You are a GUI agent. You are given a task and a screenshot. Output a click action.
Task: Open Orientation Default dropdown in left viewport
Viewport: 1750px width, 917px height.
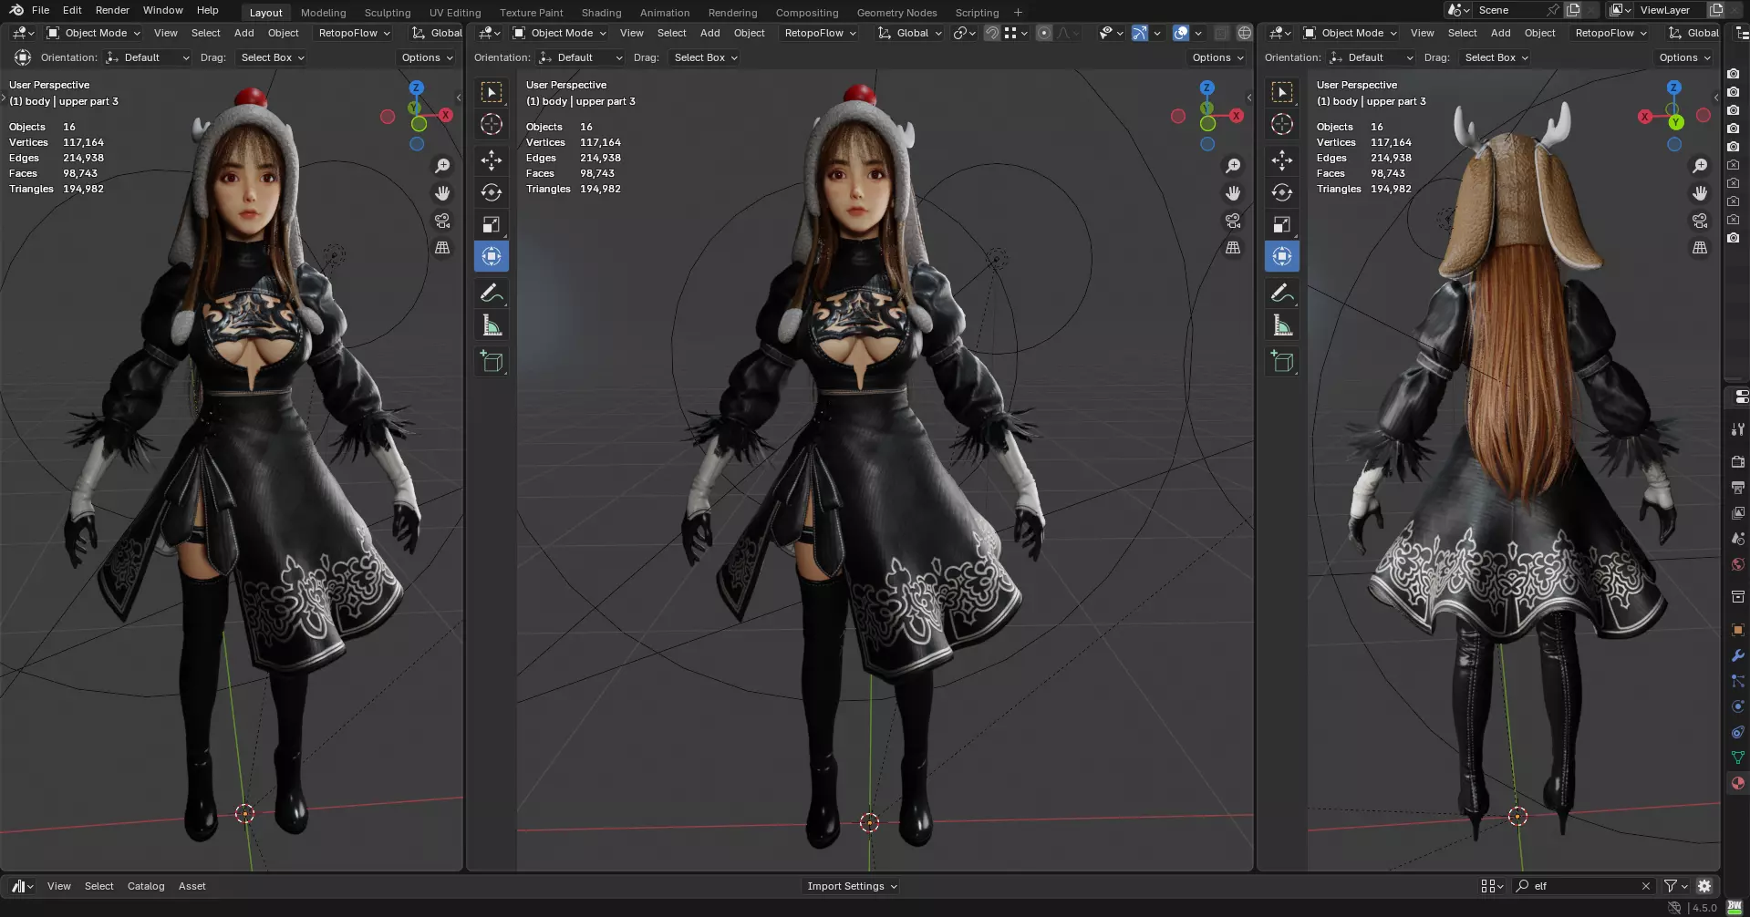pyautogui.click(x=148, y=57)
